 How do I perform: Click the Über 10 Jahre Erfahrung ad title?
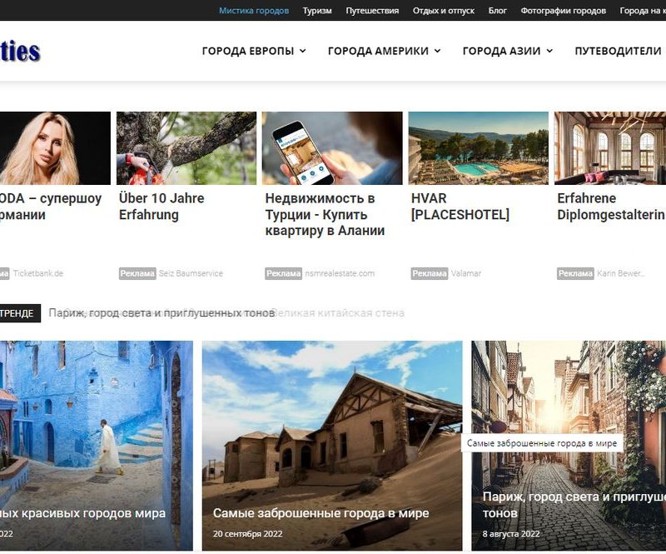point(162,207)
